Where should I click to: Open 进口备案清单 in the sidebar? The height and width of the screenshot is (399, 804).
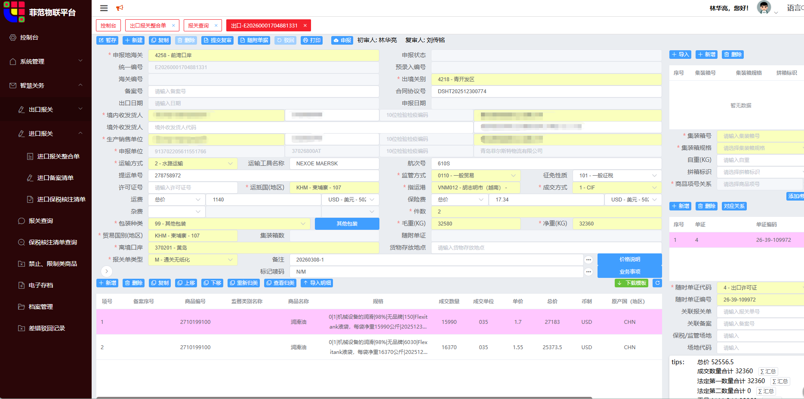(55, 178)
